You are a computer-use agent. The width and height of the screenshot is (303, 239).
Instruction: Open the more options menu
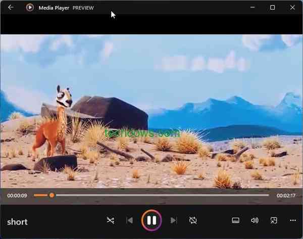[293, 220]
